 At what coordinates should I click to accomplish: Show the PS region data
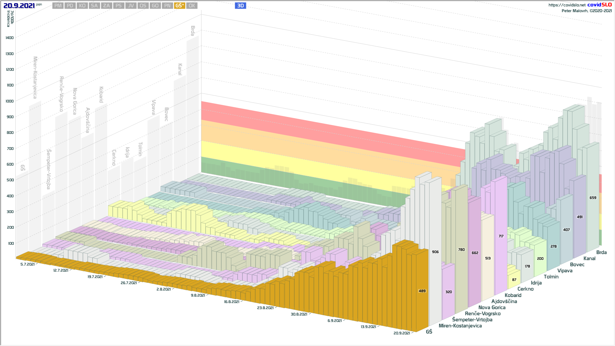pyautogui.click(x=119, y=5)
